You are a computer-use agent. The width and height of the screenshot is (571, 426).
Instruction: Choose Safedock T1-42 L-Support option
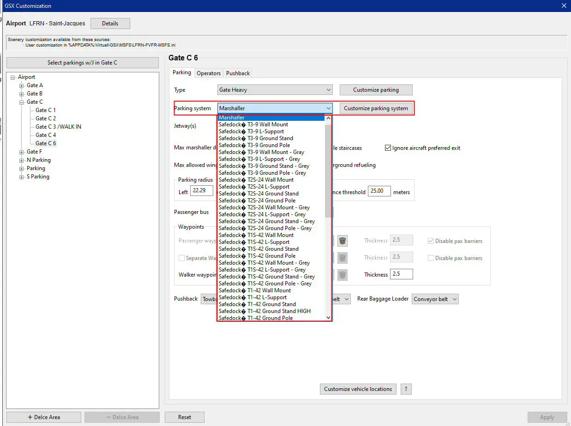(271, 297)
